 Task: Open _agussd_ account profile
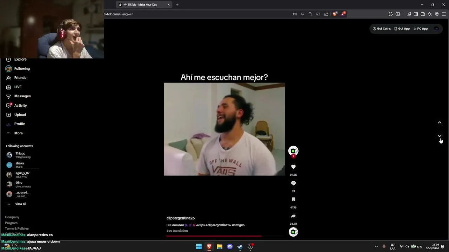pyautogui.click(x=17, y=194)
